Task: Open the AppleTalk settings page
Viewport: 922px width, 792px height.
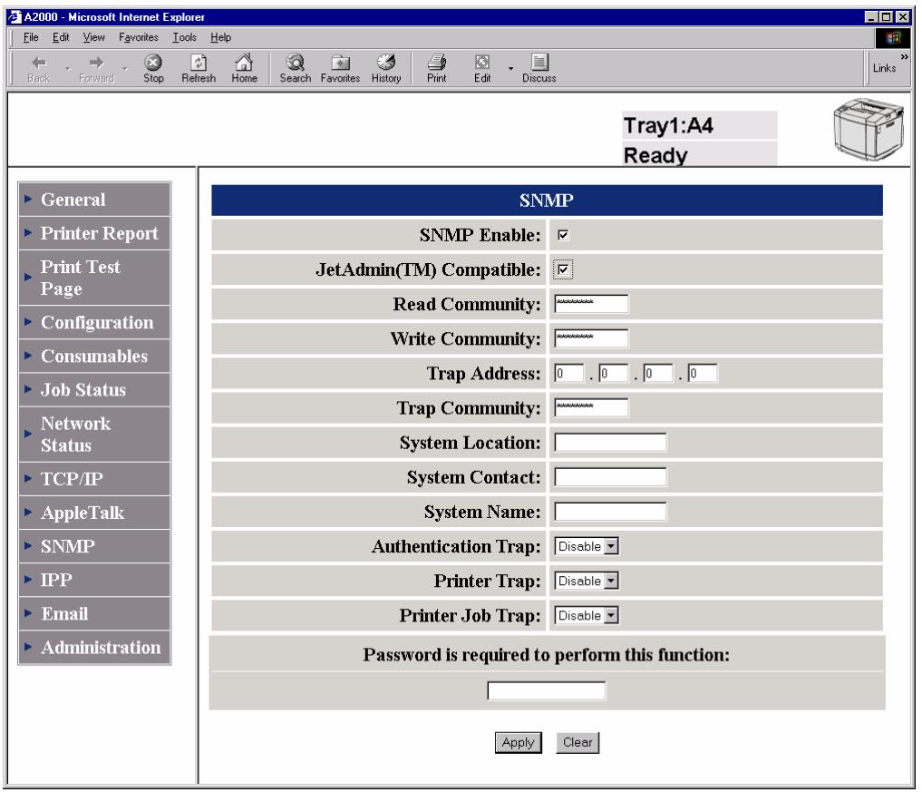Action: 94,513
